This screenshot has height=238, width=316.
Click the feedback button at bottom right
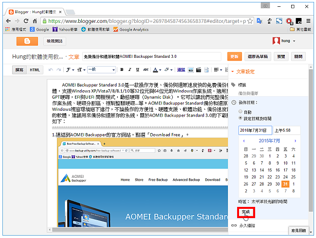pos(298,230)
